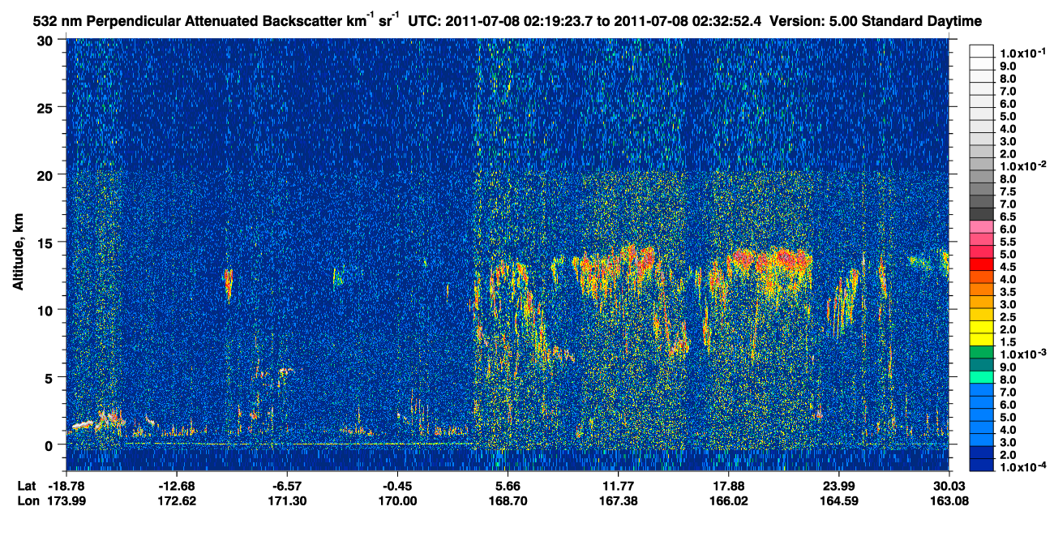Click the latitude value '17.88'
1054x541 pixels.
[x=728, y=486]
